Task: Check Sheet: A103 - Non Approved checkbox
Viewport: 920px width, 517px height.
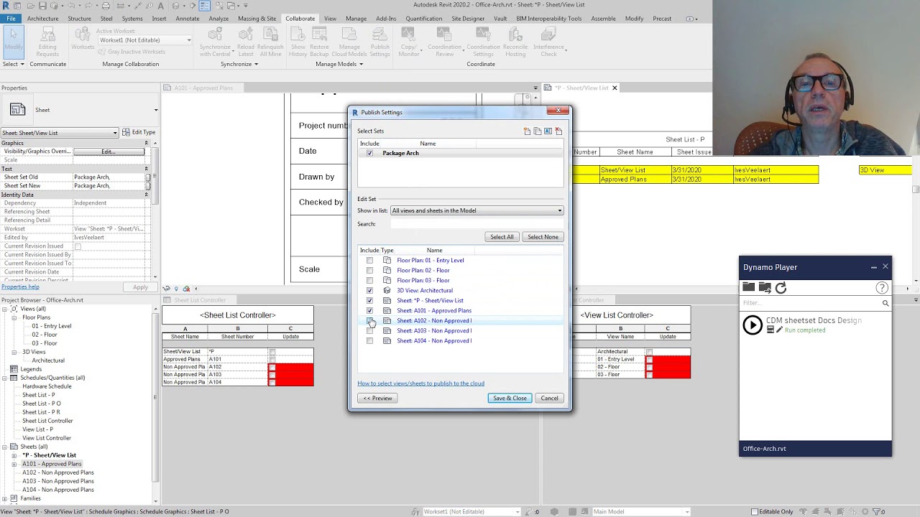Action: click(x=369, y=331)
